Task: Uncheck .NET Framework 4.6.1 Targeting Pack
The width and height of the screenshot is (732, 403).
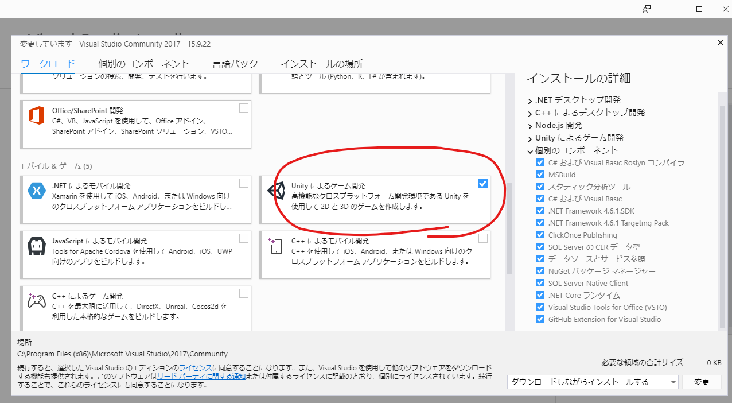Action: (x=540, y=223)
